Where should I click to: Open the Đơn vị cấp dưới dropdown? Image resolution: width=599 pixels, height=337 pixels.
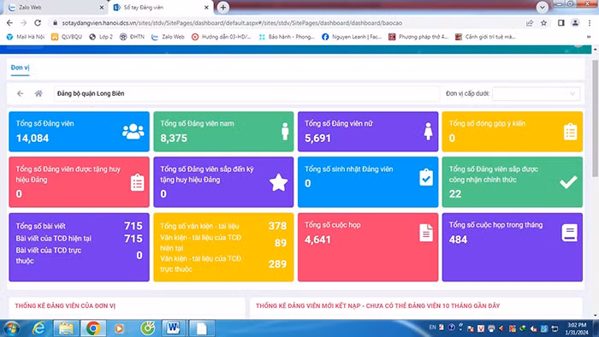click(536, 93)
